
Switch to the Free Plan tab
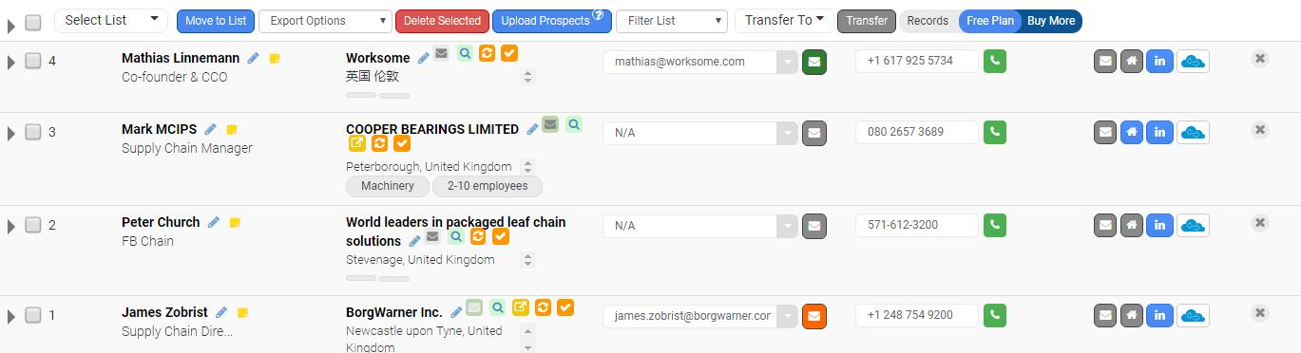click(x=989, y=21)
